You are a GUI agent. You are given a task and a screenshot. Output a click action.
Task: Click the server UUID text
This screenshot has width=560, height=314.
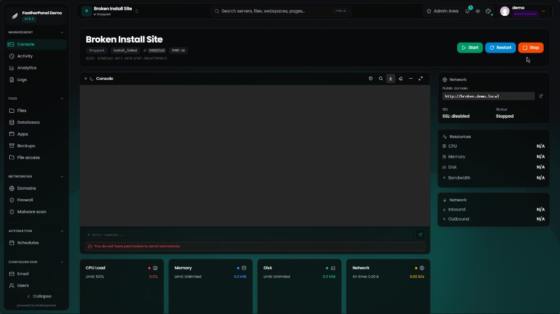pyautogui.click(x=126, y=58)
